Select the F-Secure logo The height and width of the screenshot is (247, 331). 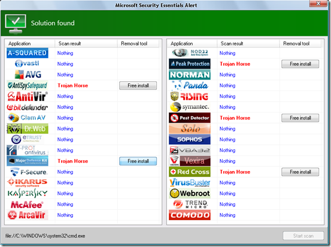point(29,172)
